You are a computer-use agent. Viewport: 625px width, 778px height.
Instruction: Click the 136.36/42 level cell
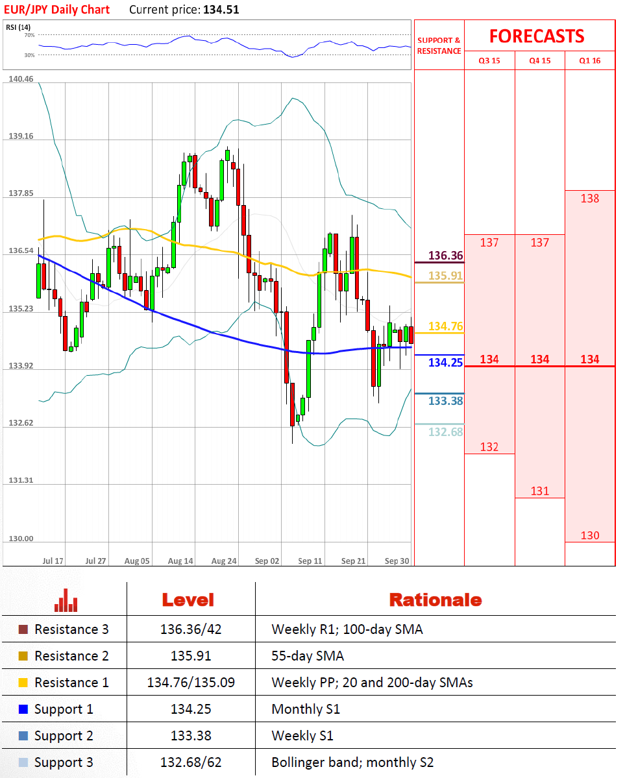click(x=191, y=629)
